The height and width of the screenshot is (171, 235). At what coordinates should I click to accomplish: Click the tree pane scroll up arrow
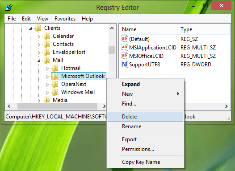pos(112,28)
